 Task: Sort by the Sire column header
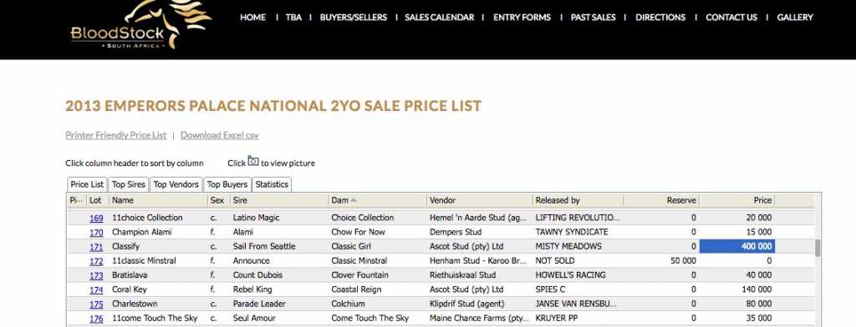[x=279, y=200]
